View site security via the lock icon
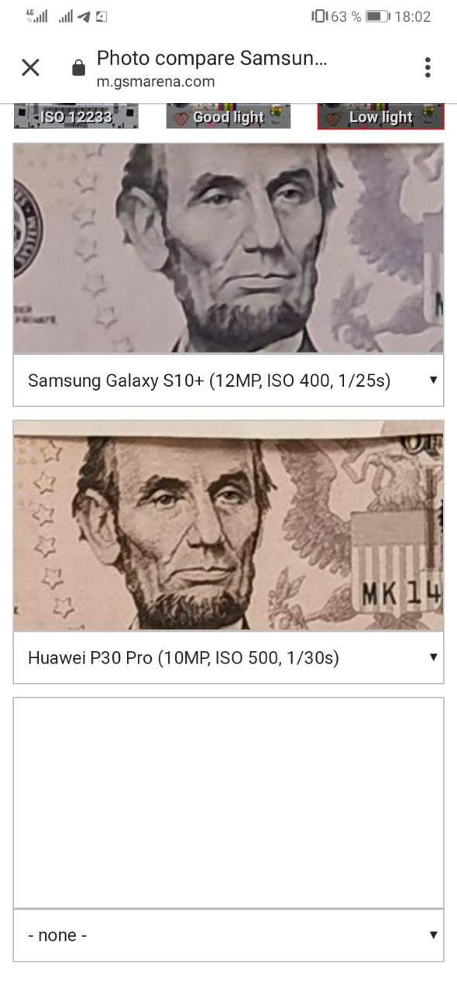Viewport: 457px width, 992px height. click(78, 68)
